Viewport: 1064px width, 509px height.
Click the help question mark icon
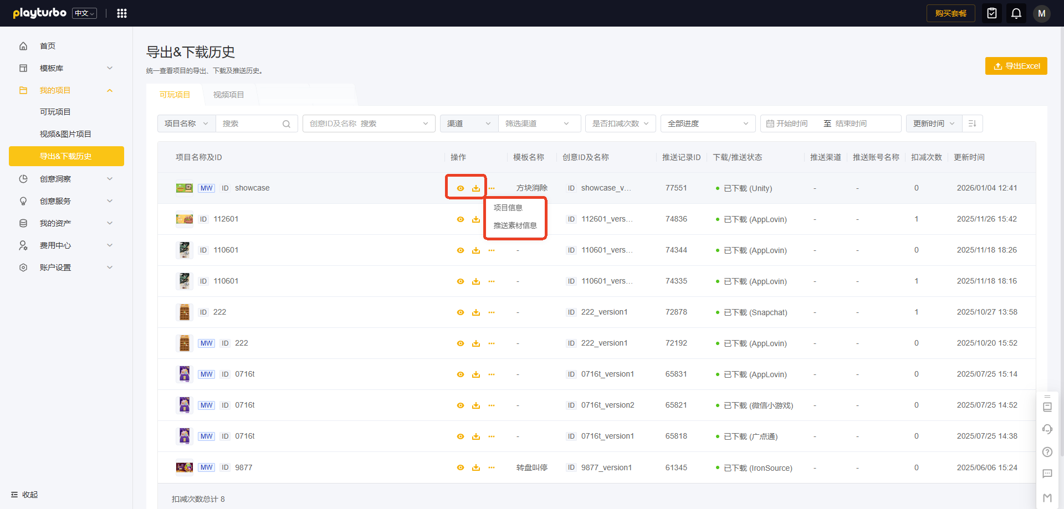[x=1047, y=452]
